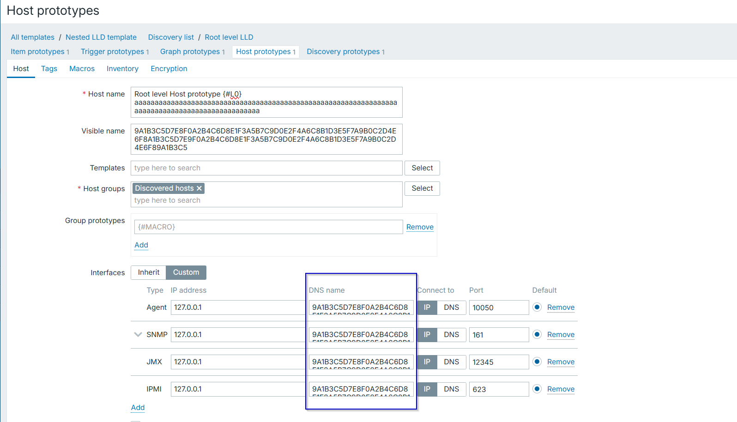
Task: Click Select button next to Host groups
Action: (422, 188)
